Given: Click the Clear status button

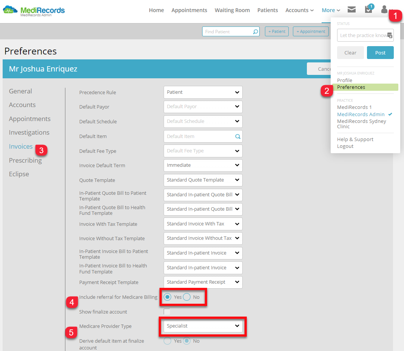Looking at the screenshot, I should (x=350, y=53).
